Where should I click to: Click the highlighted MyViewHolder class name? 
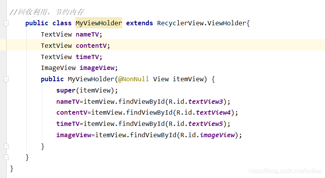(99, 23)
